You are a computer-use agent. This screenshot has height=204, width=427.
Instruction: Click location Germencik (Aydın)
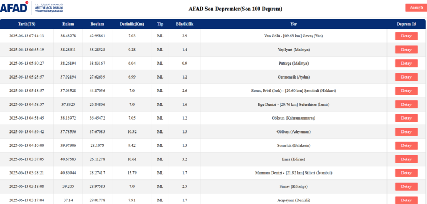tap(294, 77)
